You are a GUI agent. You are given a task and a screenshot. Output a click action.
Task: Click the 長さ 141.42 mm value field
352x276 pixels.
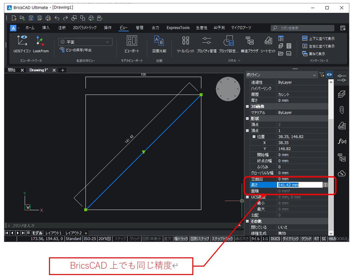[300, 185]
